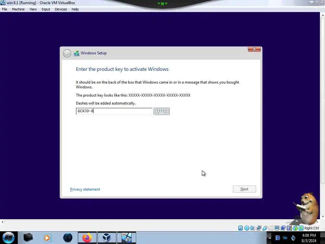Click the product key input field
The width and height of the screenshot is (325, 244).
coord(114,111)
